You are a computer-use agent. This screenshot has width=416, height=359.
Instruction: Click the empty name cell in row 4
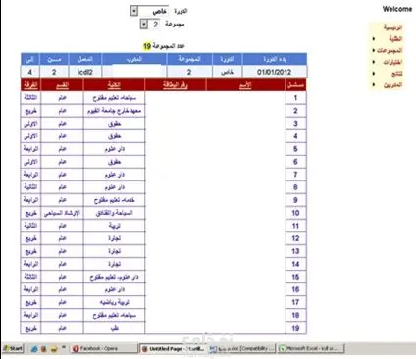coord(245,136)
